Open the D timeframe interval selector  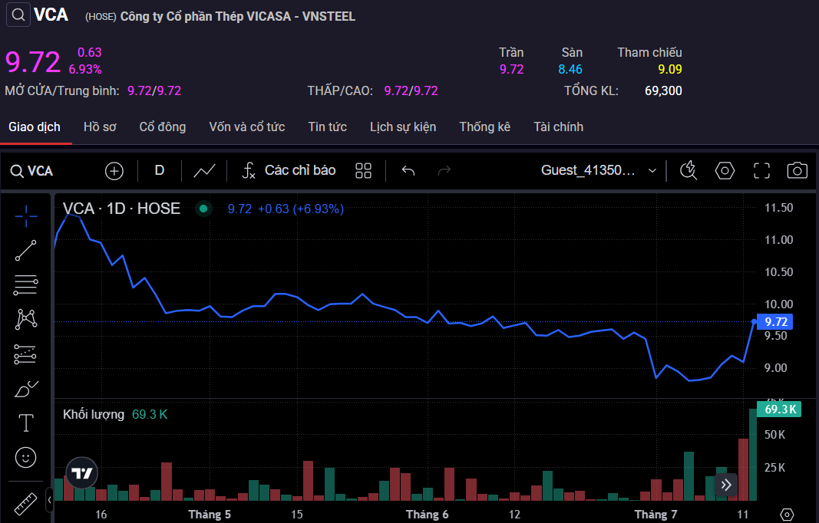(x=160, y=170)
